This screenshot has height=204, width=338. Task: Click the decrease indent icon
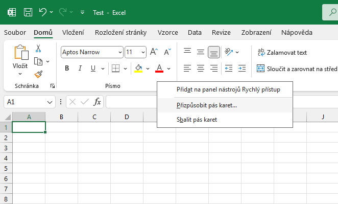coord(229,68)
